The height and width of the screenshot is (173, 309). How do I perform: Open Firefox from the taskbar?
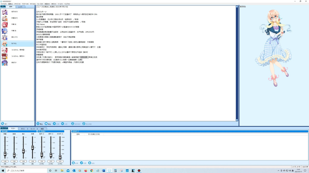click(x=86, y=171)
